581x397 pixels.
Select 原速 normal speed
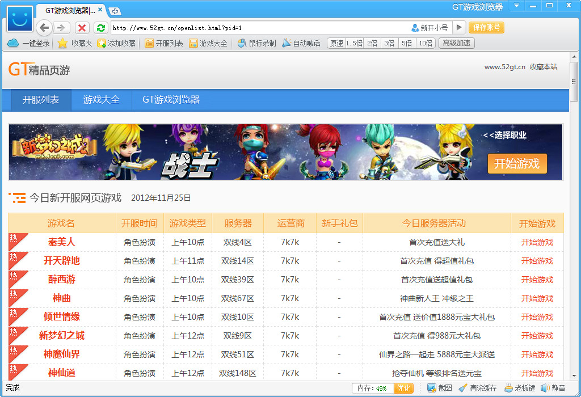[x=336, y=43]
